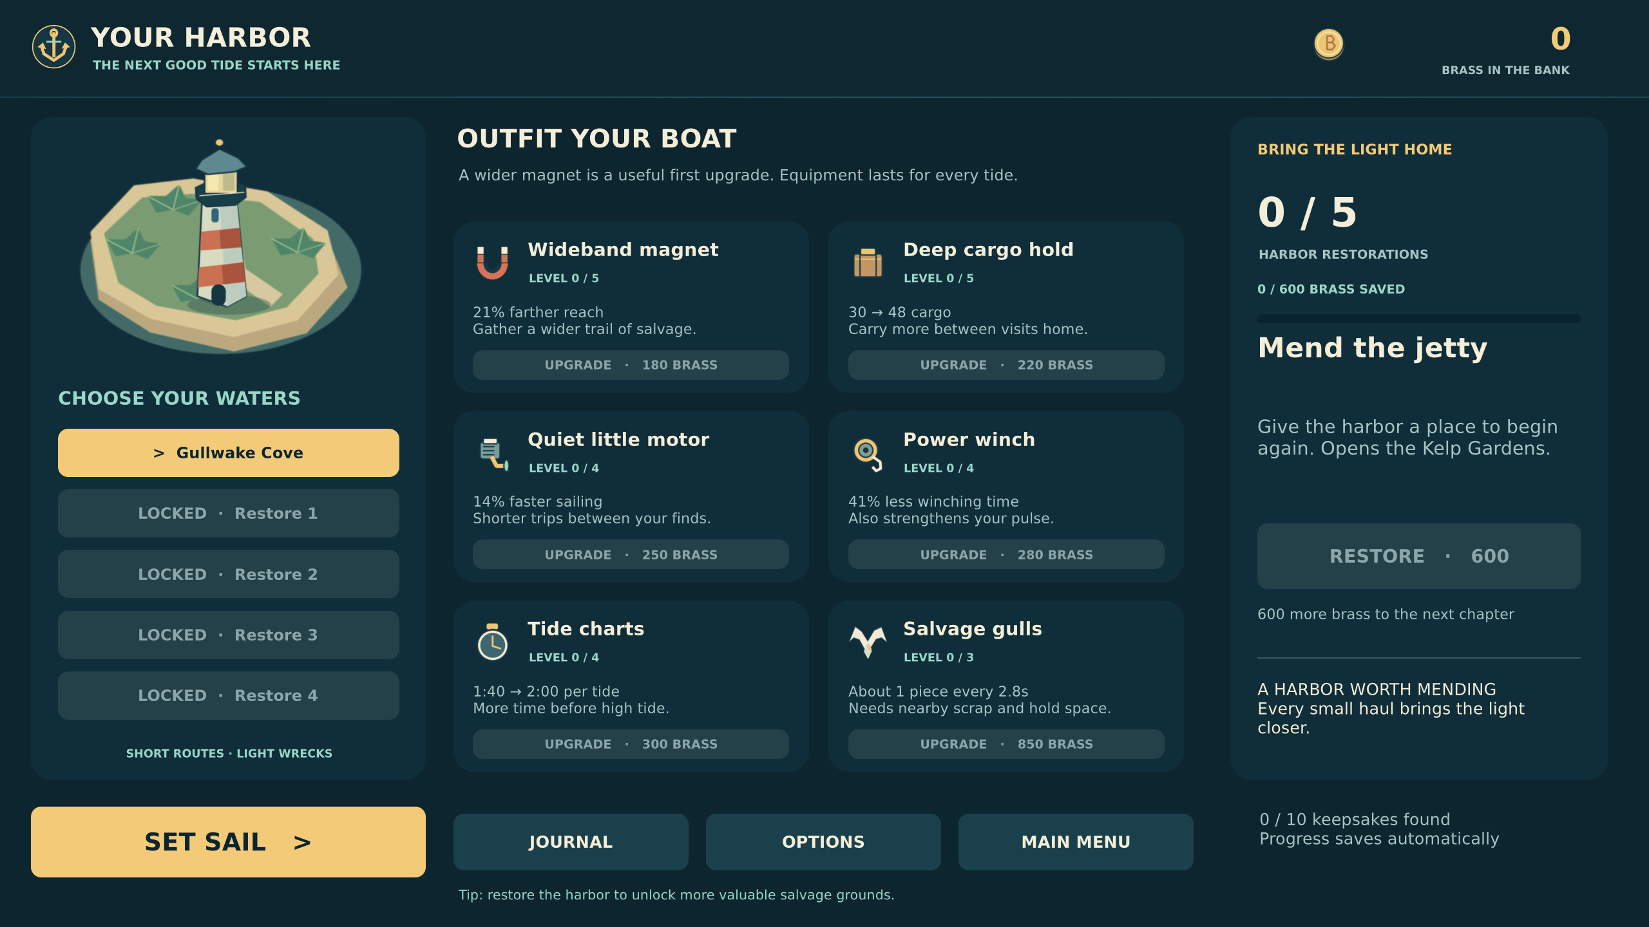
Task: Click the Tide charts stopwatch icon
Action: tap(493, 642)
